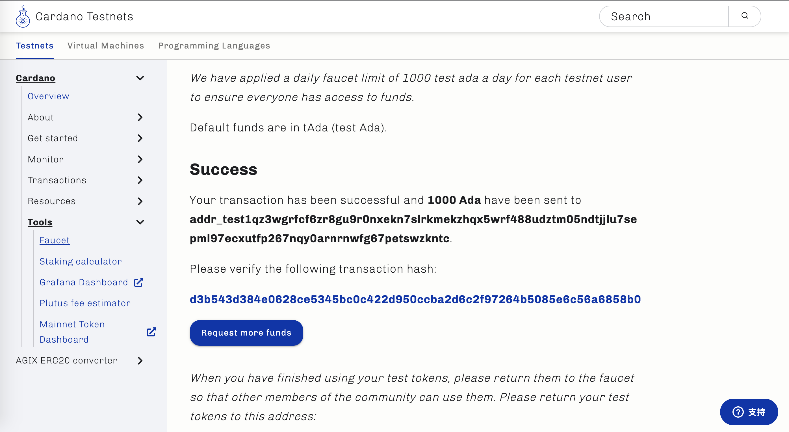Expand the Transactions submenu
The width and height of the screenshot is (789, 432).
[x=140, y=180]
